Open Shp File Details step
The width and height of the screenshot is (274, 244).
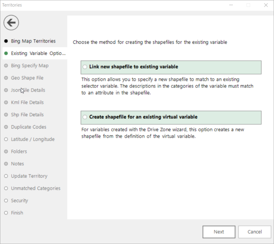pos(27,115)
